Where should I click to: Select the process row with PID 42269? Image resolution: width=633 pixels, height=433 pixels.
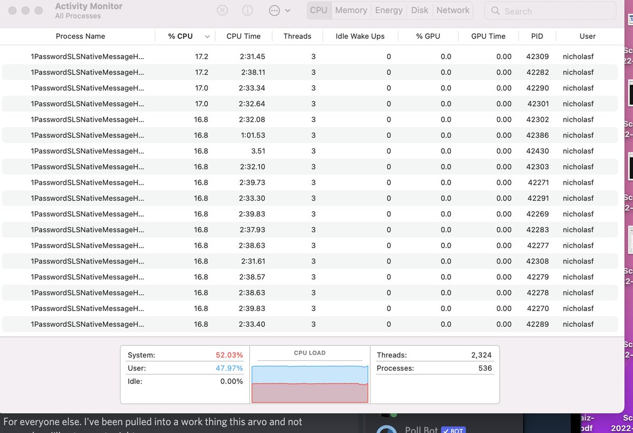[310, 214]
